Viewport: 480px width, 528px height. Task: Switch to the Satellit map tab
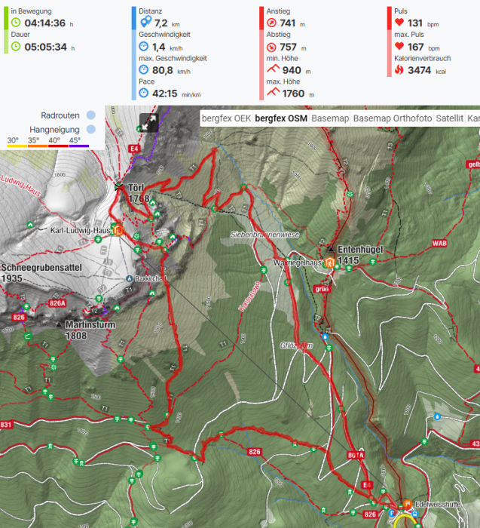pos(449,118)
